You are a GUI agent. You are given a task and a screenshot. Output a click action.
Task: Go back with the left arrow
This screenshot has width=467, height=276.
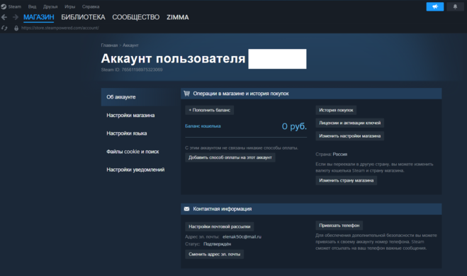coord(4,17)
